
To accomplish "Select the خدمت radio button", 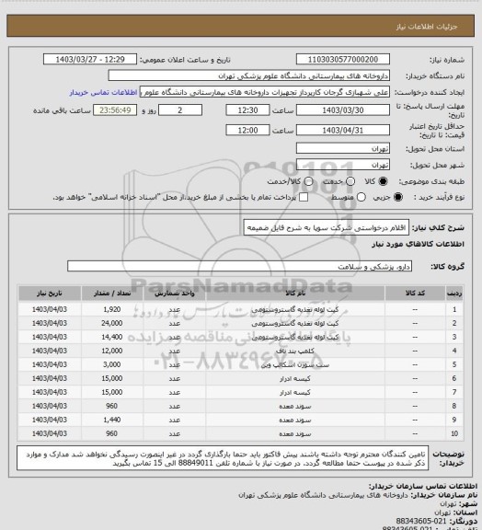I will point(350,181).
